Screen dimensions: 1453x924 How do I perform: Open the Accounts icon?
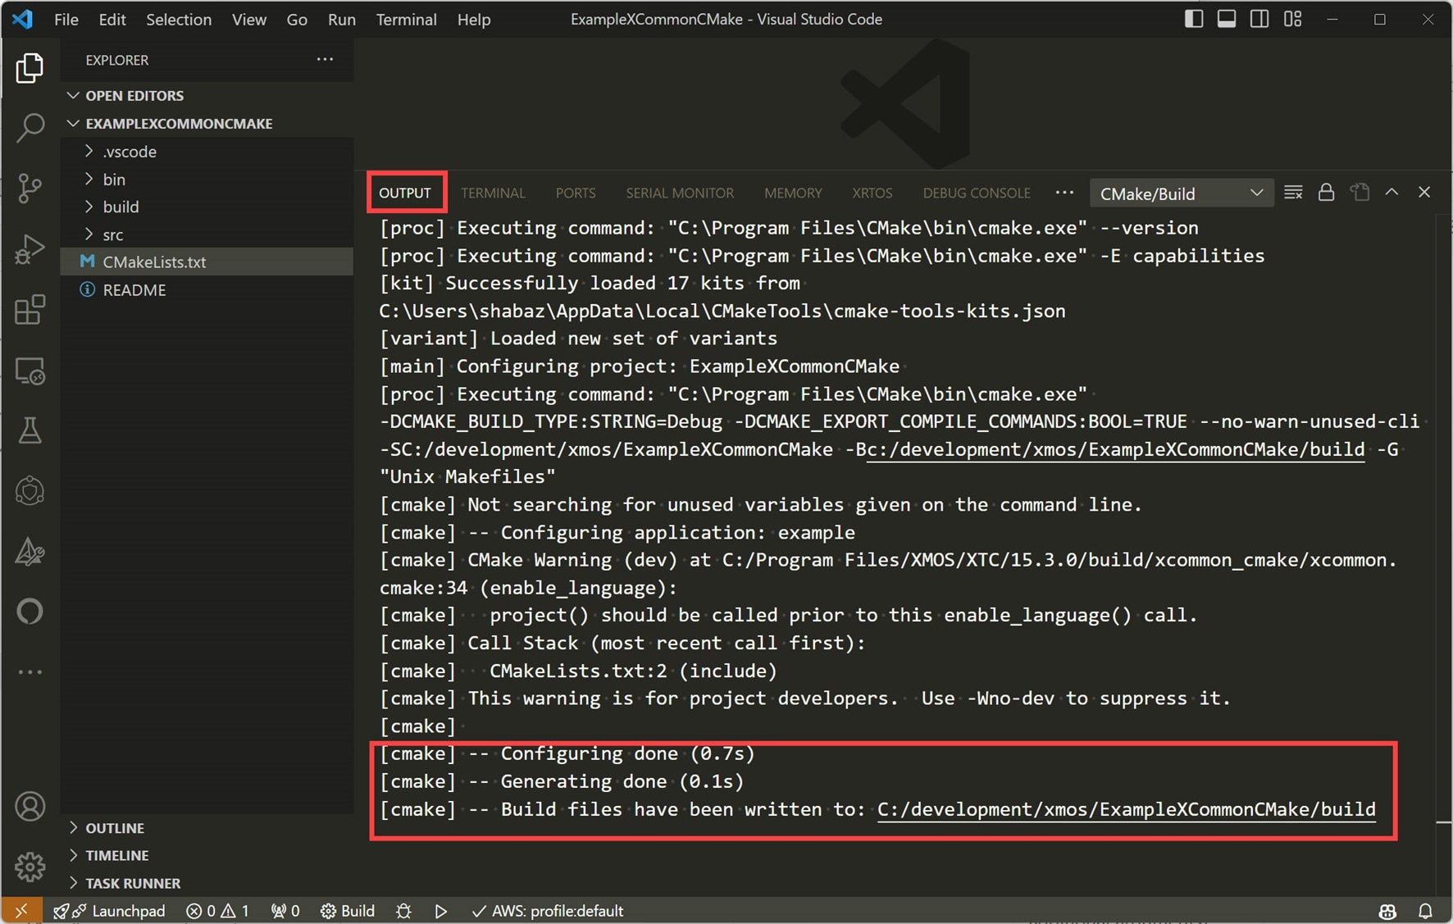[x=30, y=807]
